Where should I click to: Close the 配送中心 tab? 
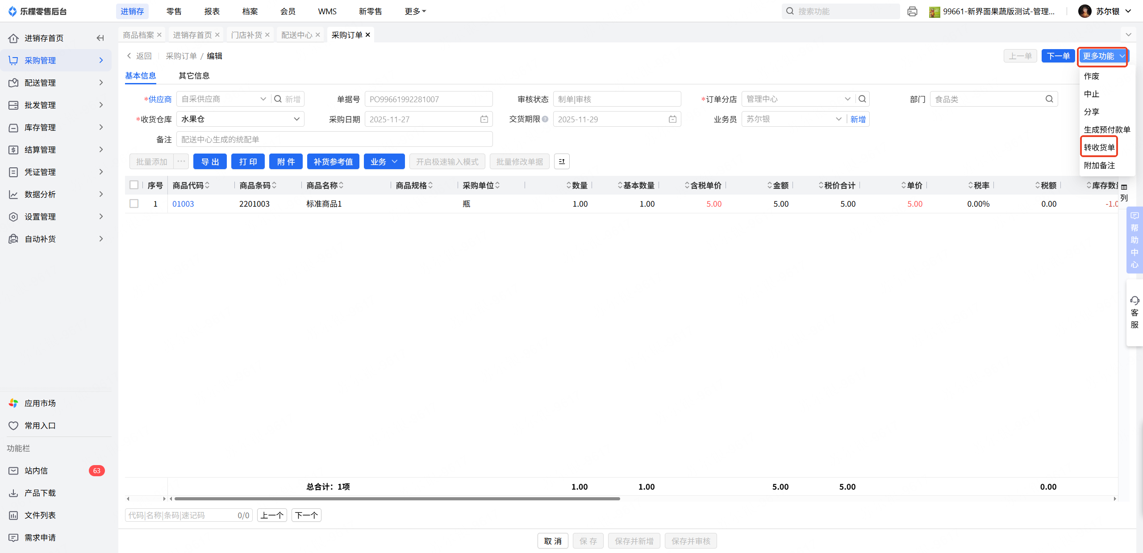click(318, 35)
